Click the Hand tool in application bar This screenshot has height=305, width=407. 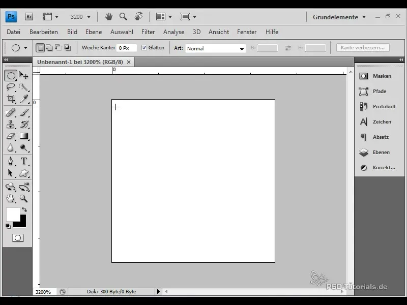(x=109, y=17)
